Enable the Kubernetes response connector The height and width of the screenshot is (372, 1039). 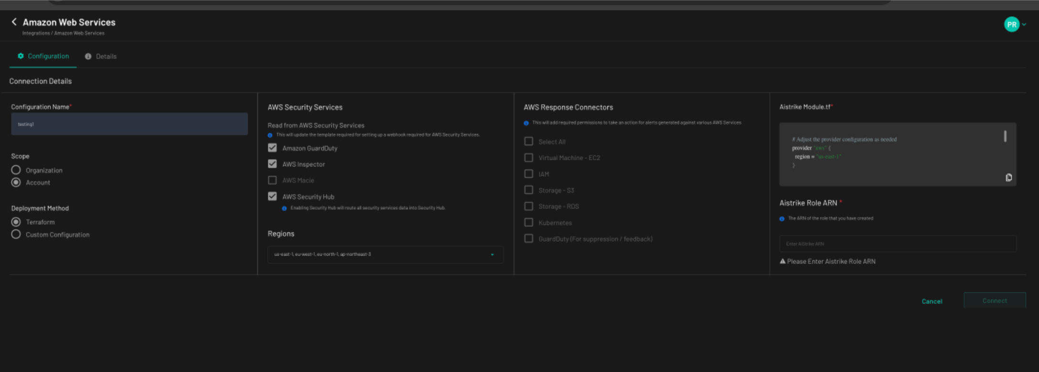click(529, 223)
